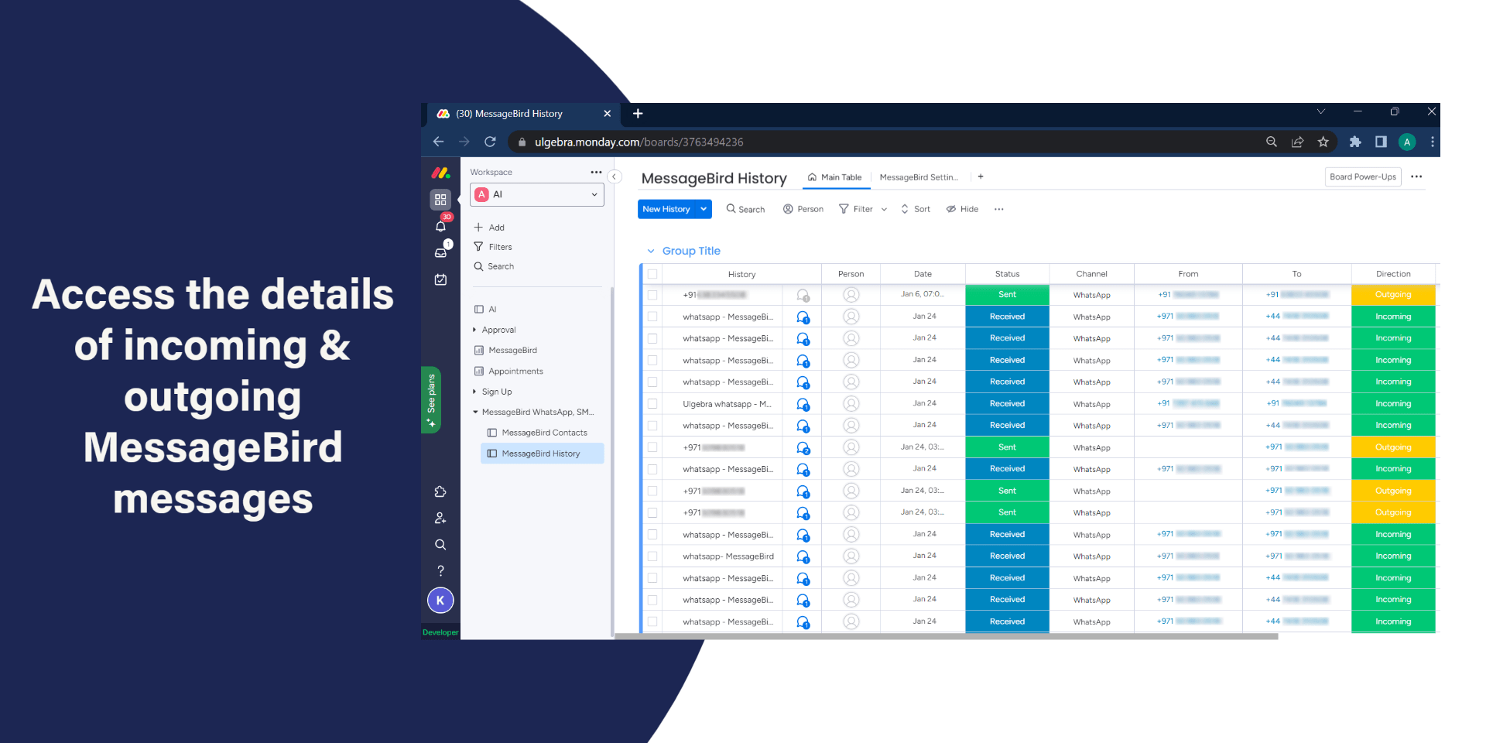Open the browser profile A avatar
This screenshot has width=1486, height=743.
click(1407, 142)
